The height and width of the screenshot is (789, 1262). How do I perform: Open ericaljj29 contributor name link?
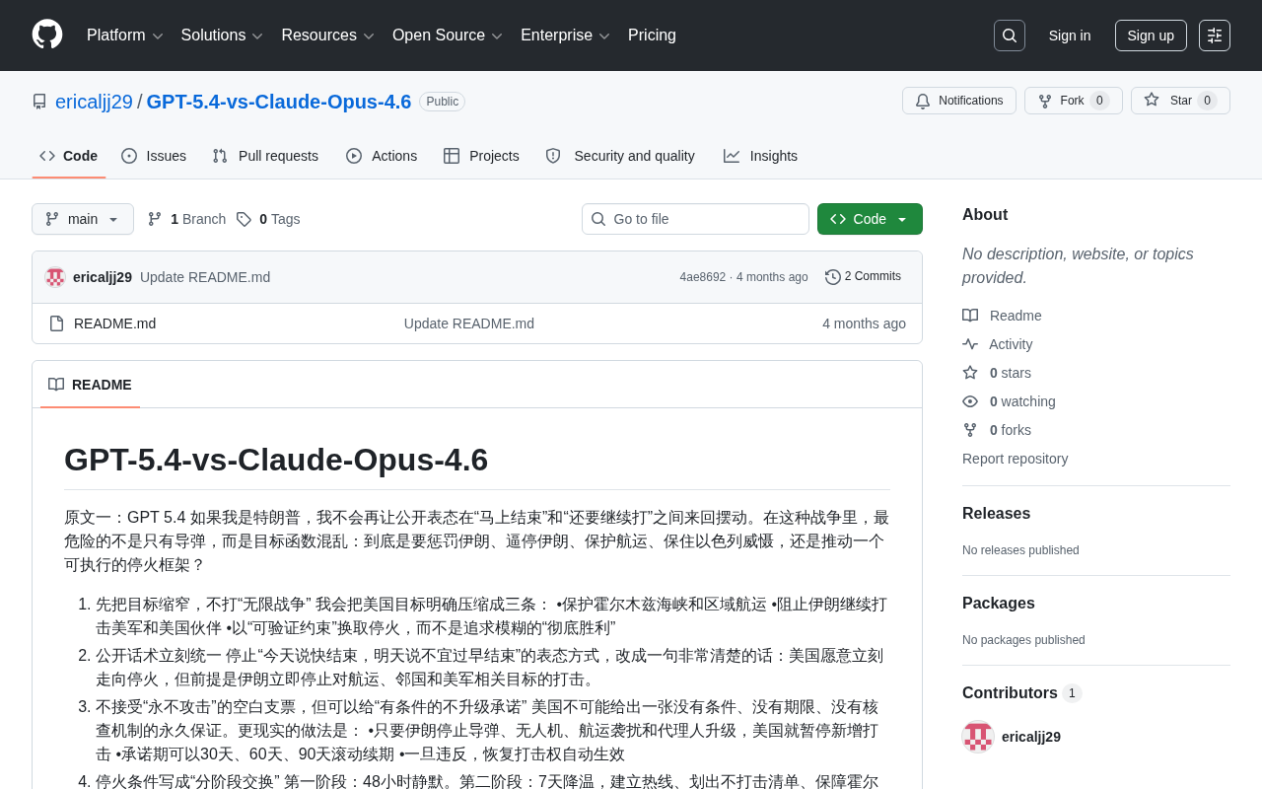click(x=1031, y=737)
